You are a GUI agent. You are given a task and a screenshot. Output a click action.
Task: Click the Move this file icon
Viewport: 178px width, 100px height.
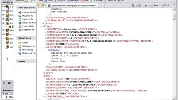20,16
